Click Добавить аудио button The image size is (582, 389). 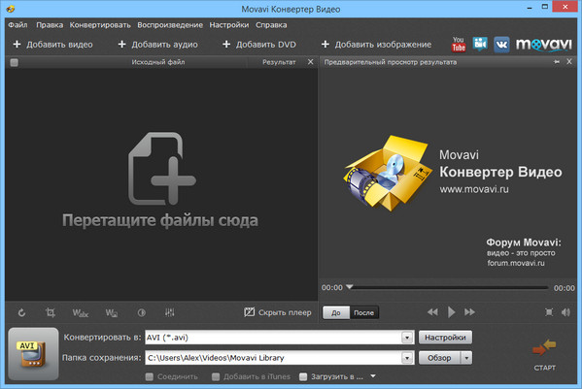tap(157, 45)
